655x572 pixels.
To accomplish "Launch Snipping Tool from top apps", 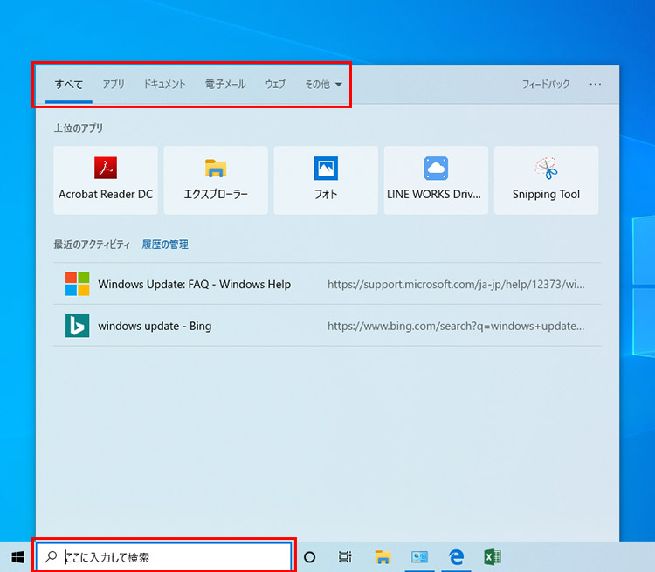I will click(x=546, y=180).
